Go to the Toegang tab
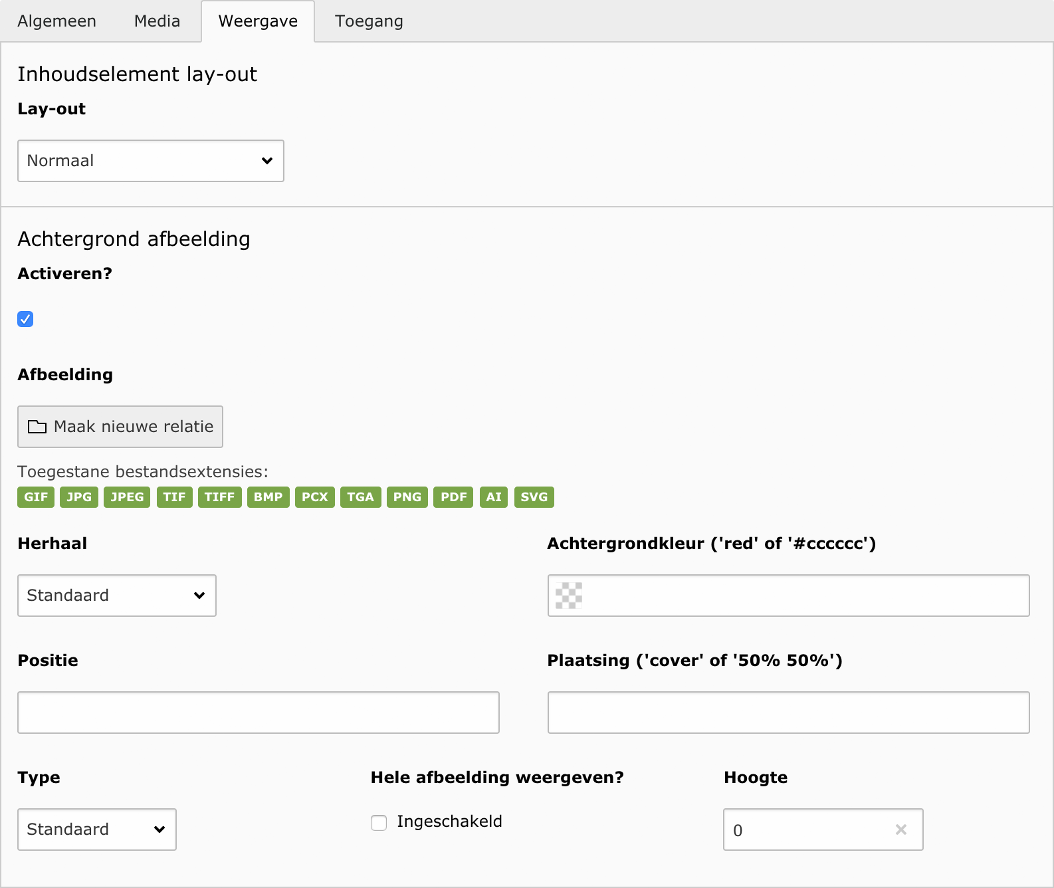Image resolution: width=1054 pixels, height=888 pixels. [369, 21]
